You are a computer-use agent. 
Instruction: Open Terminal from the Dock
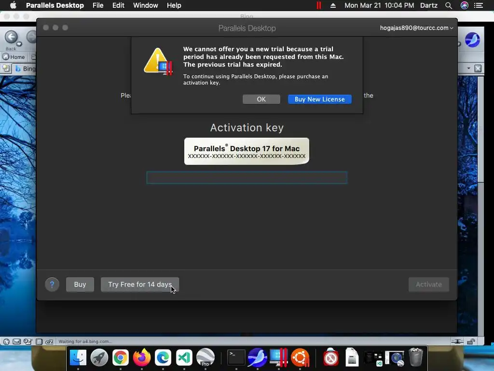pos(236,358)
